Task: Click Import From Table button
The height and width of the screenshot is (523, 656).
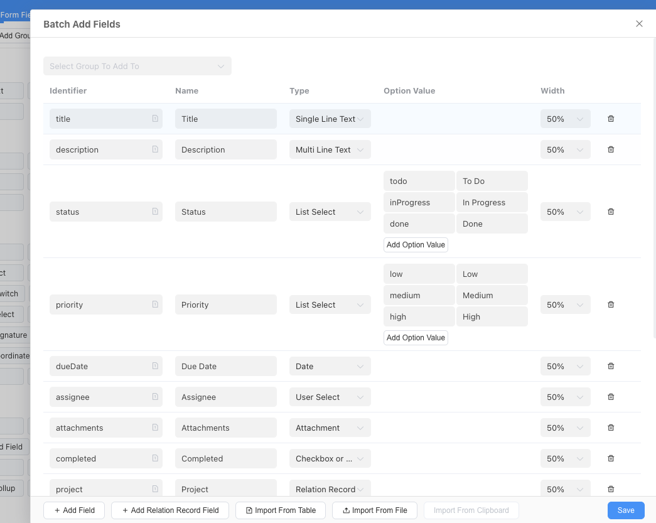Action: point(281,510)
